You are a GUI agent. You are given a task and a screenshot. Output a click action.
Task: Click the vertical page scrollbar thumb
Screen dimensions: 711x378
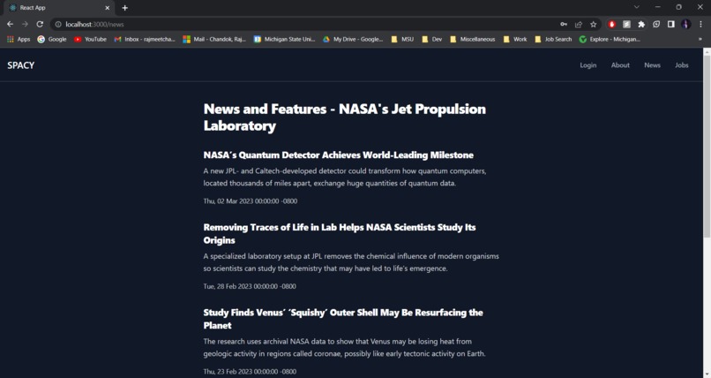pyautogui.click(x=707, y=146)
